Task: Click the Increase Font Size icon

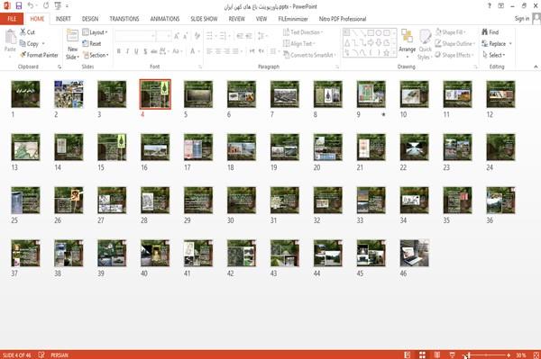Action: pyautogui.click(x=177, y=36)
